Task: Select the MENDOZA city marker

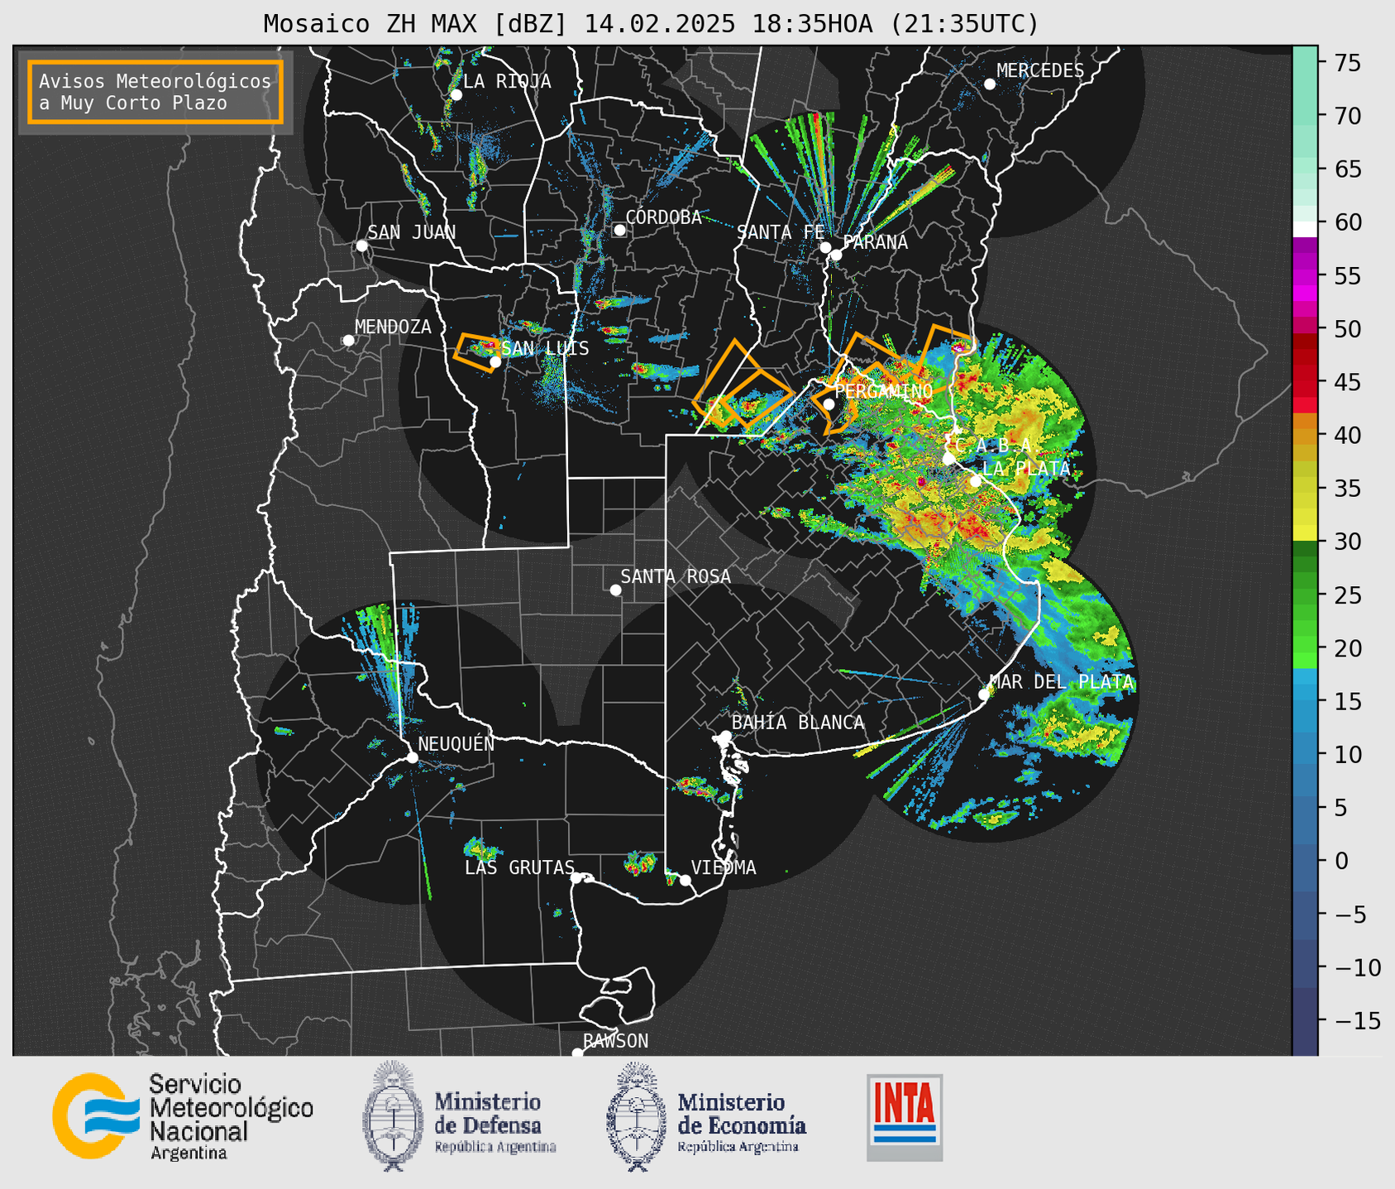Action: click(348, 341)
